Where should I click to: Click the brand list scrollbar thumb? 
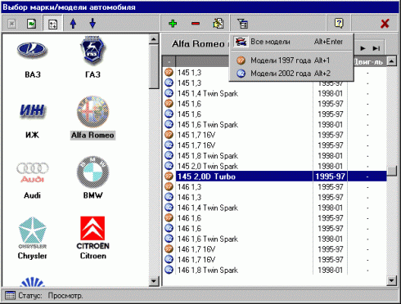154,67
